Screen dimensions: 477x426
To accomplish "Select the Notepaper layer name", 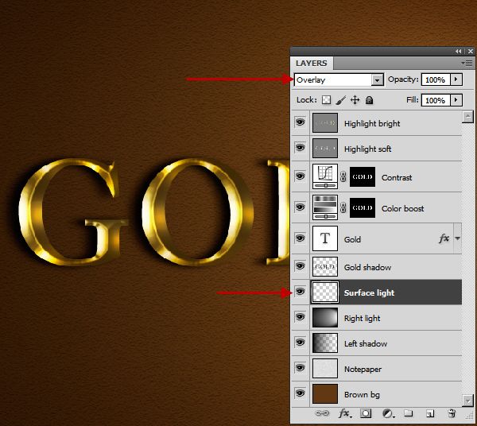I will pyautogui.click(x=363, y=370).
